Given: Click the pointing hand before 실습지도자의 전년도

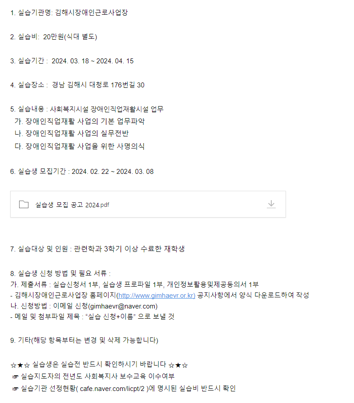Looking at the screenshot, I should coord(16,377).
